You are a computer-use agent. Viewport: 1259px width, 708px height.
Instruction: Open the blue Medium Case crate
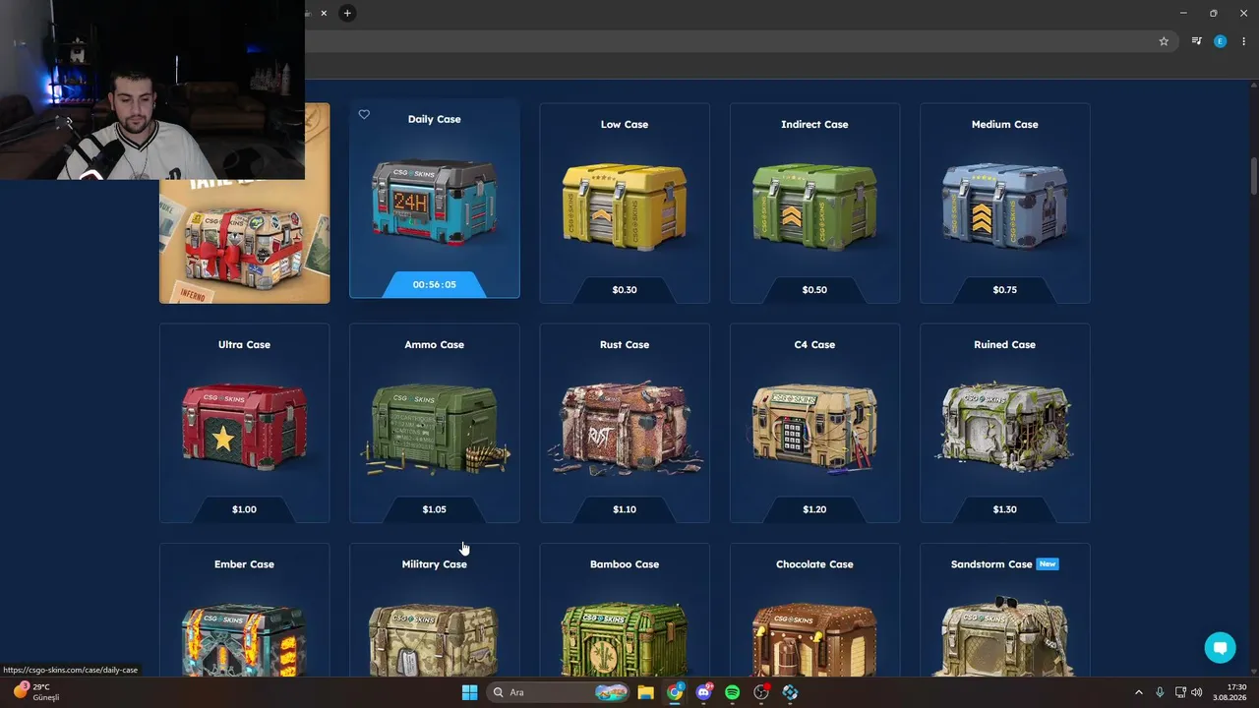point(1004,205)
